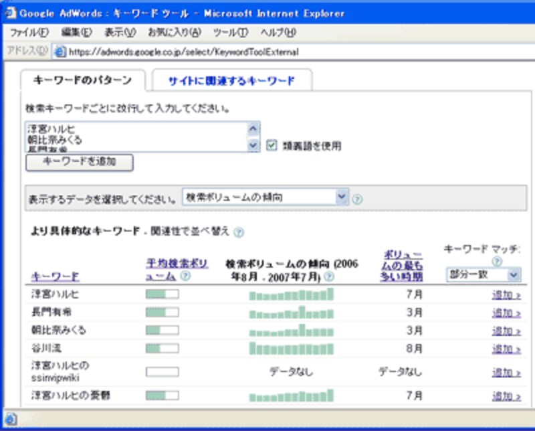Click help icon beside the data display dropdown

pos(358,196)
